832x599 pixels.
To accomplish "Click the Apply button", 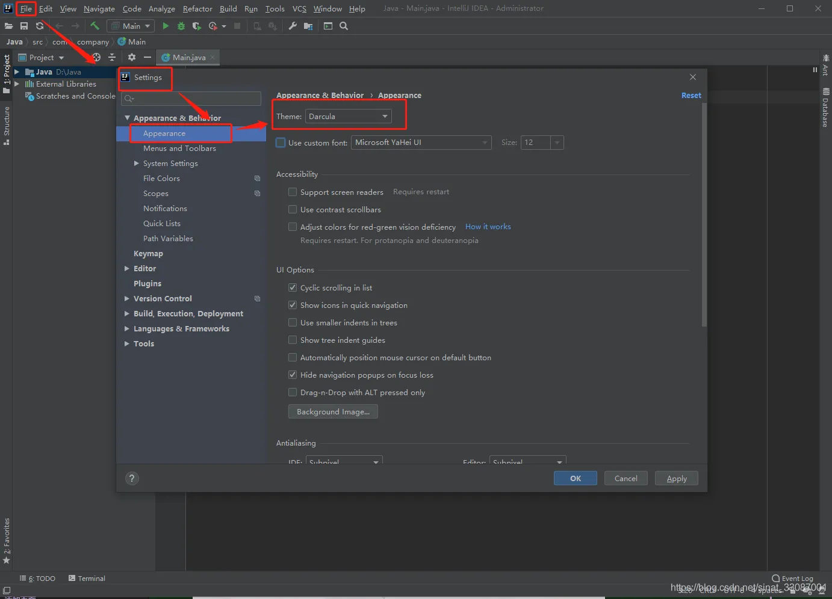I will click(677, 478).
